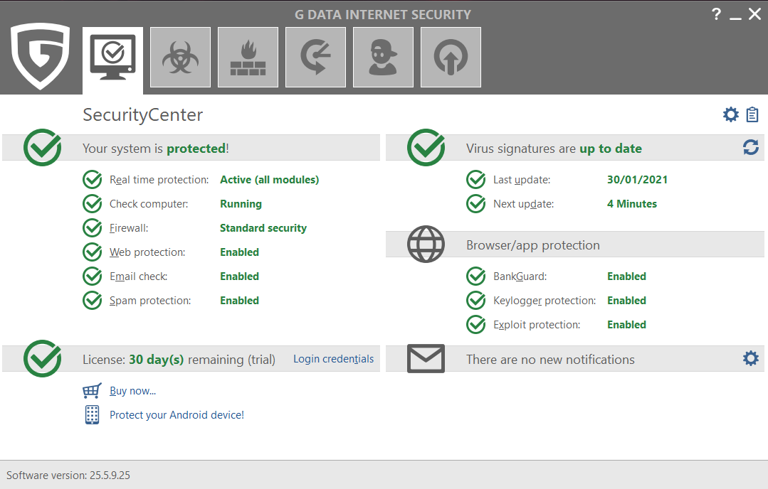
Task: Click the Email check status icon
Action: point(92,276)
